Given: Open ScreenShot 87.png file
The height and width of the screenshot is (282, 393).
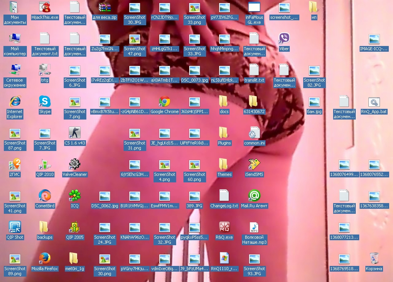Looking at the screenshot, I should (15, 133).
